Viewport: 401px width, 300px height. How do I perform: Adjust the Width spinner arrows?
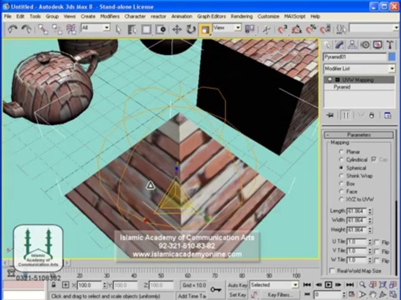click(x=370, y=220)
